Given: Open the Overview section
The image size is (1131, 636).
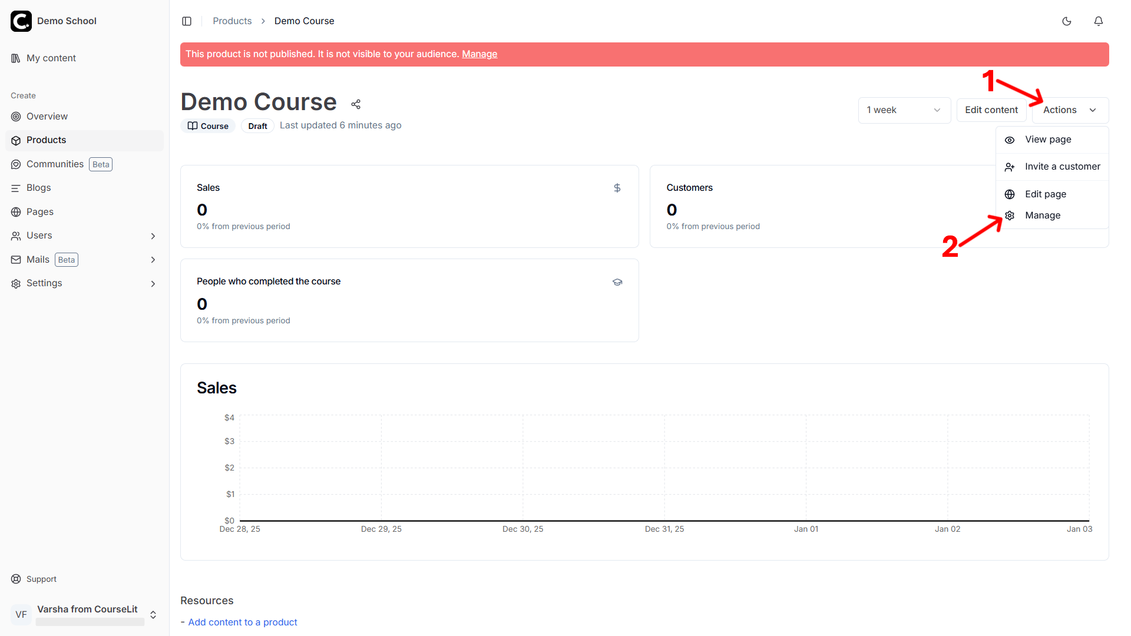Looking at the screenshot, I should coord(47,116).
